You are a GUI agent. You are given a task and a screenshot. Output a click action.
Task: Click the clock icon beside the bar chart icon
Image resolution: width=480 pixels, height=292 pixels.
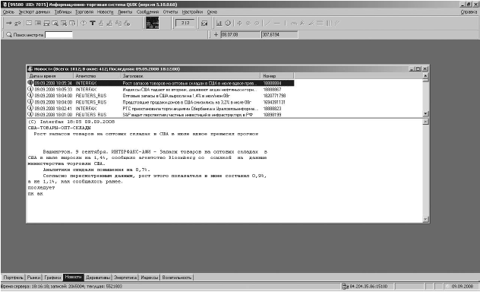pos(228,23)
